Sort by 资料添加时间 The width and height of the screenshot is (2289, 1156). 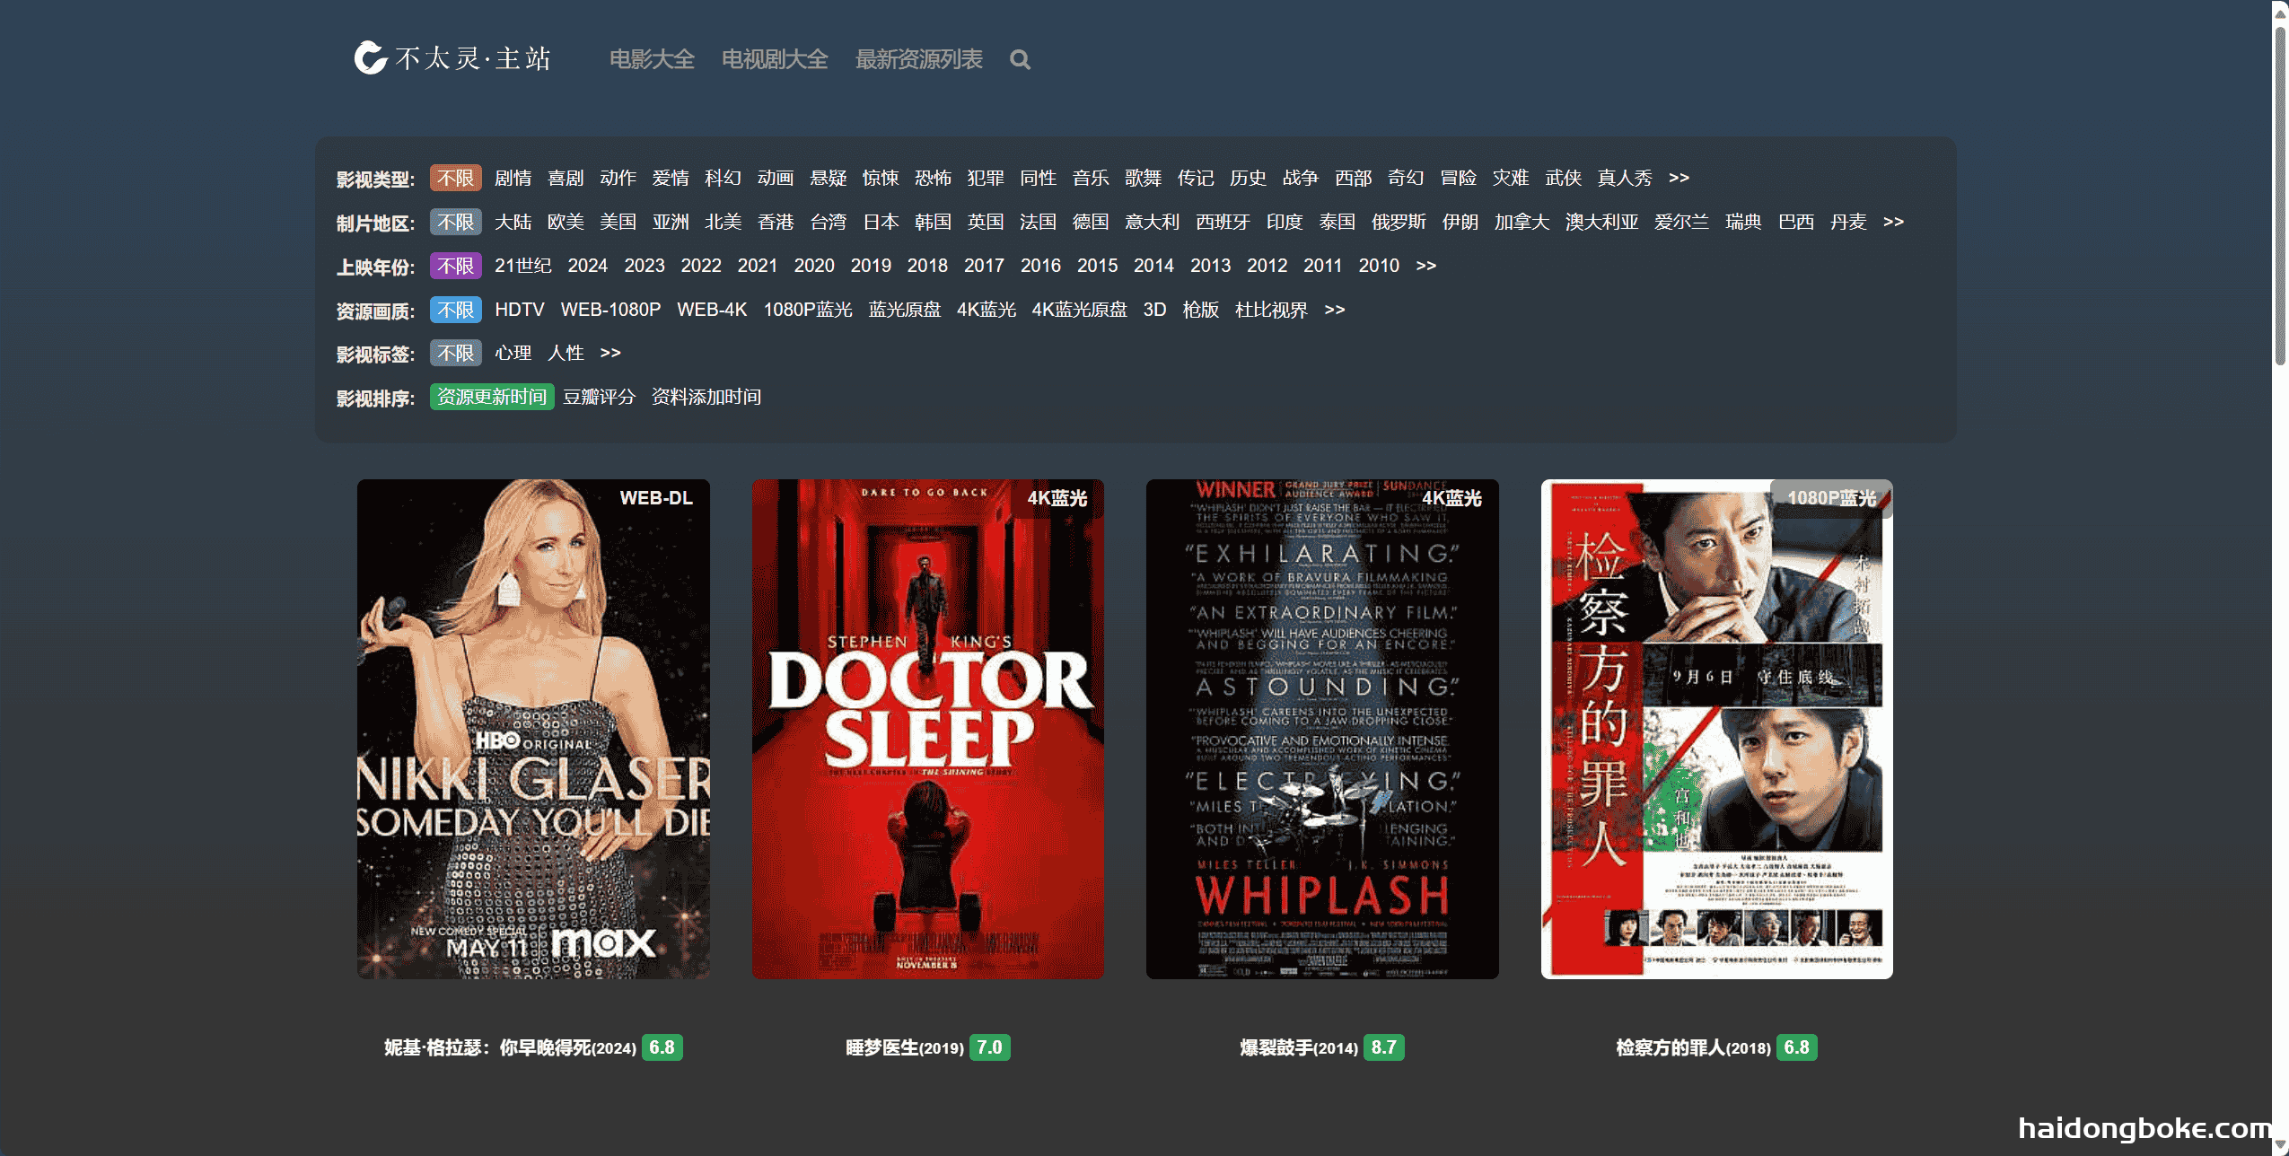tap(706, 397)
